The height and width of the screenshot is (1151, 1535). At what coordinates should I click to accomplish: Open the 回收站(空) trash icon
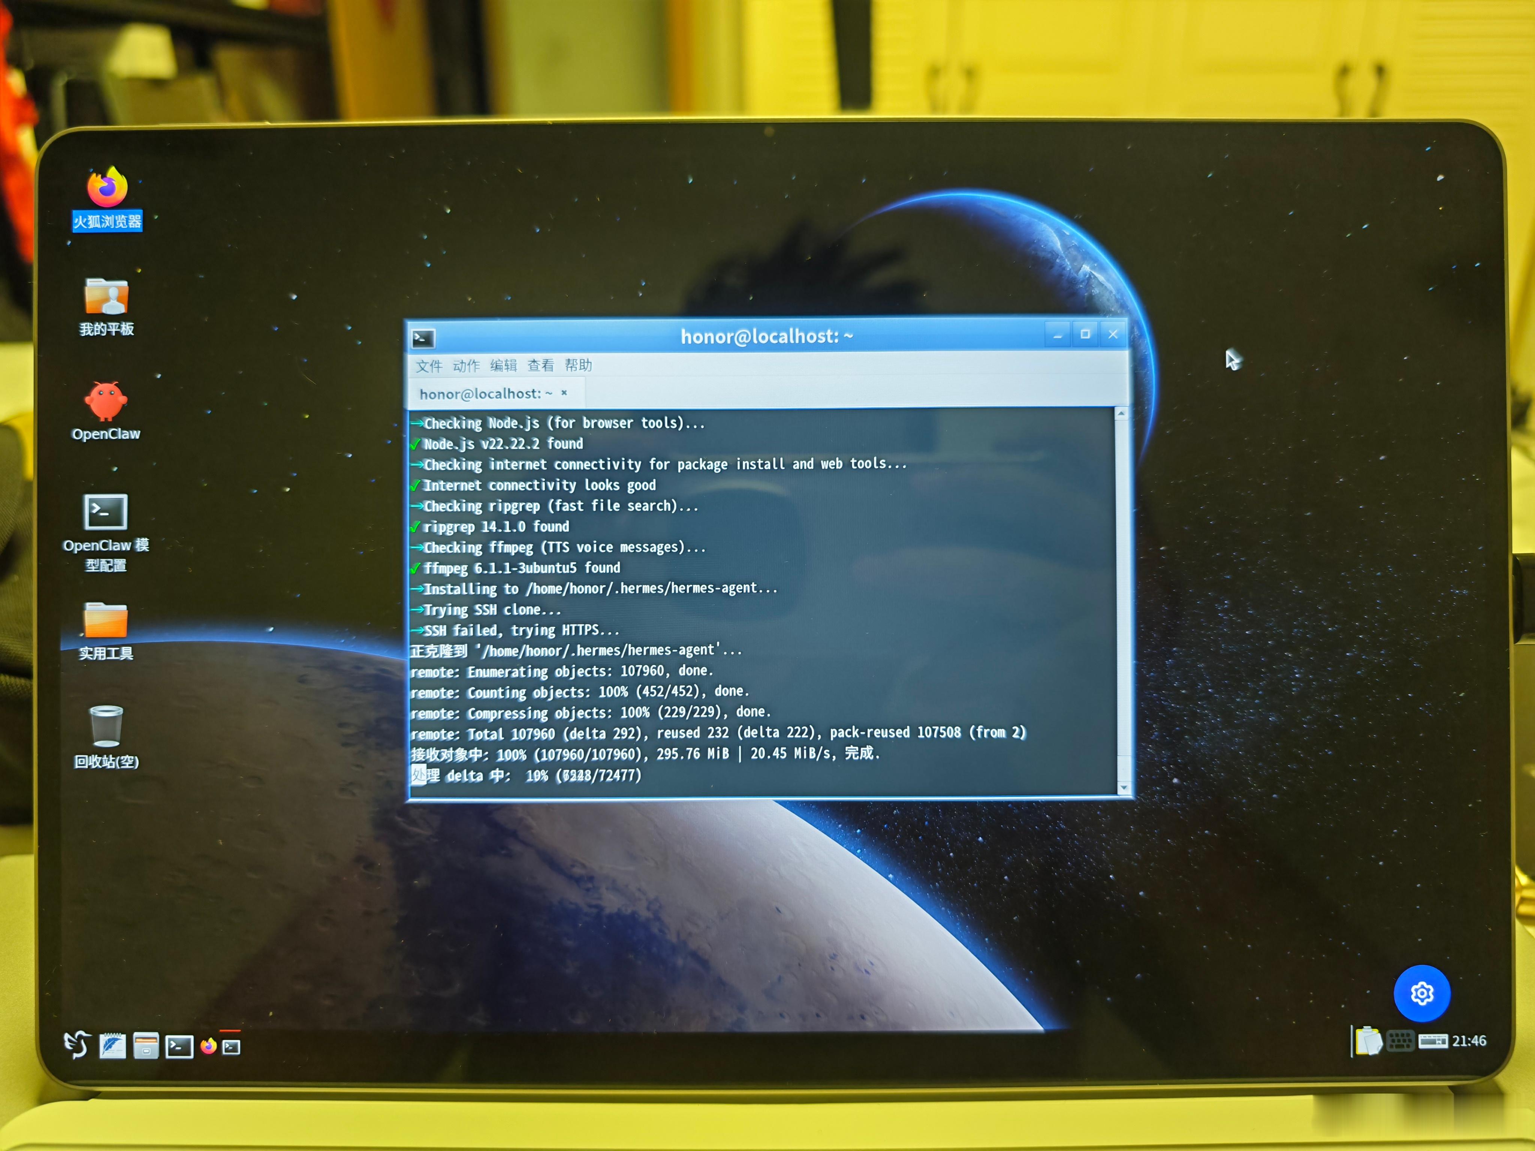coord(106,737)
